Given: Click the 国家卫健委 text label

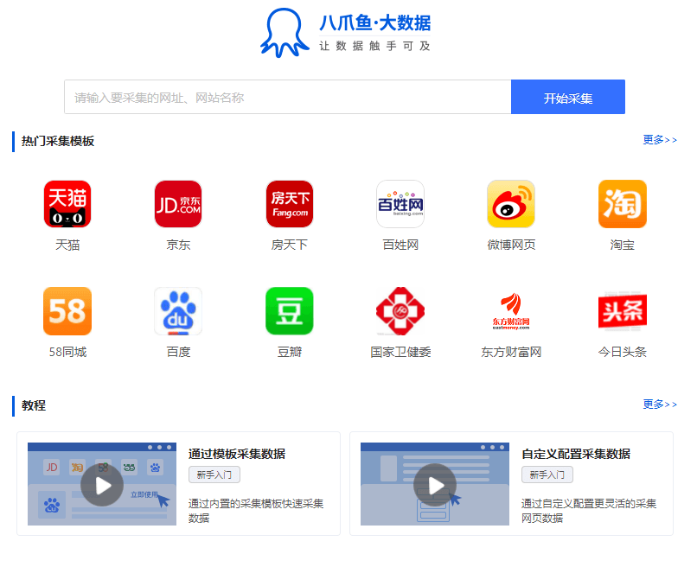Looking at the screenshot, I should click(x=400, y=352).
